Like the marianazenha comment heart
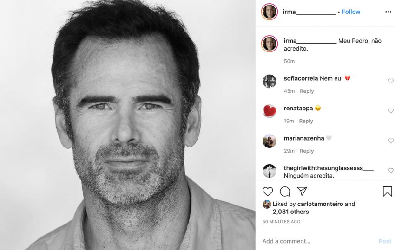Screen dimensions: 395x250 391,141
